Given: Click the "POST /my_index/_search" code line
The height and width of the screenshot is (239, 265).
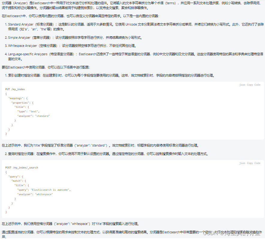Looking at the screenshot, I should 22,168.
